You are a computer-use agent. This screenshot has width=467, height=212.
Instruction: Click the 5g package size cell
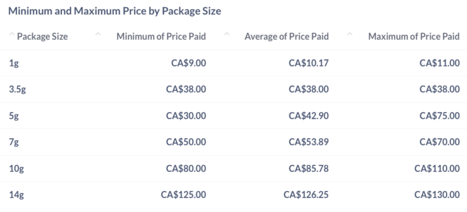tap(14, 116)
